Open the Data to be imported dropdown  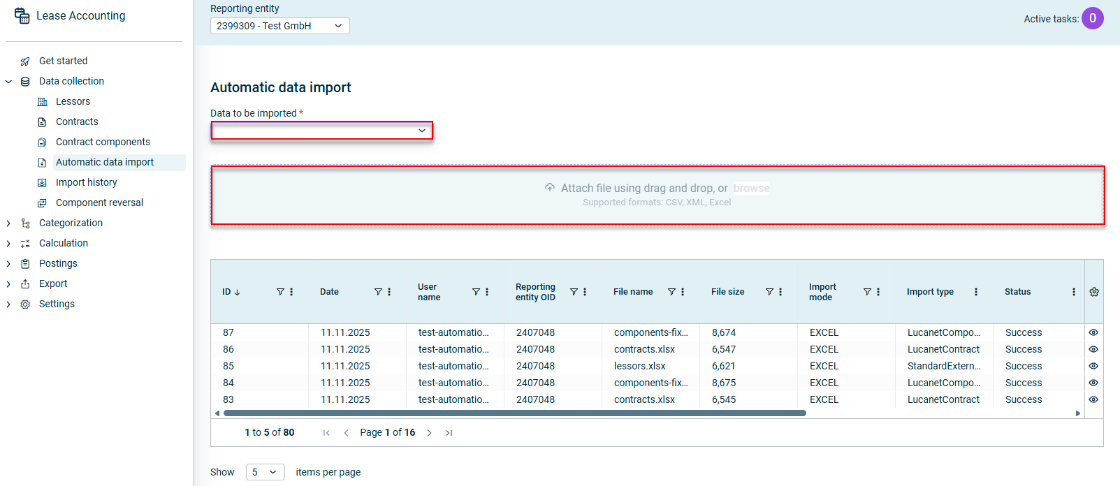coord(321,131)
